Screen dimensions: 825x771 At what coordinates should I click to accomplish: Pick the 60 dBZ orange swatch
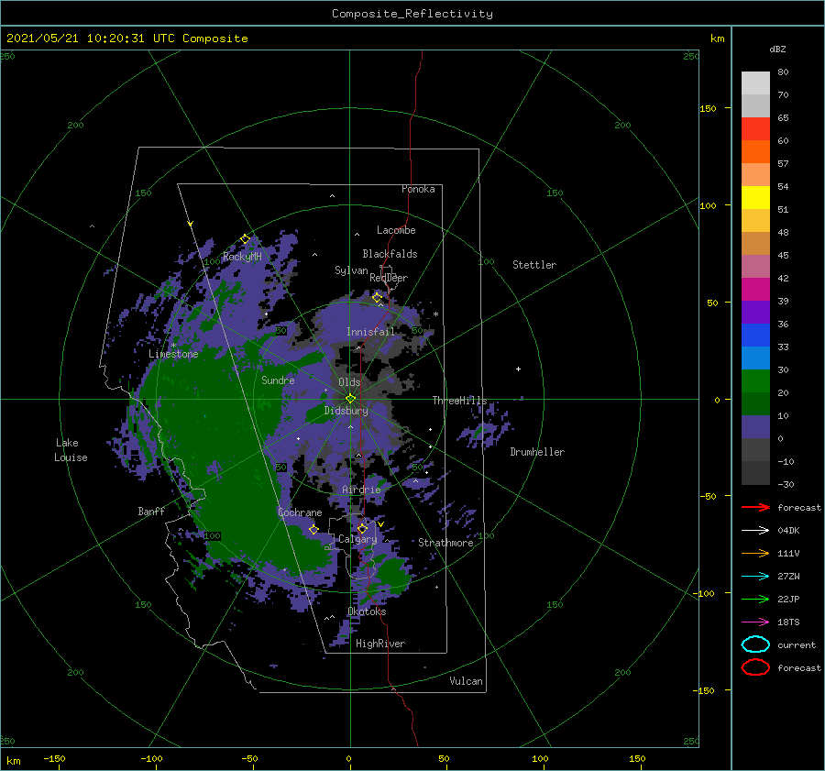tap(755, 151)
